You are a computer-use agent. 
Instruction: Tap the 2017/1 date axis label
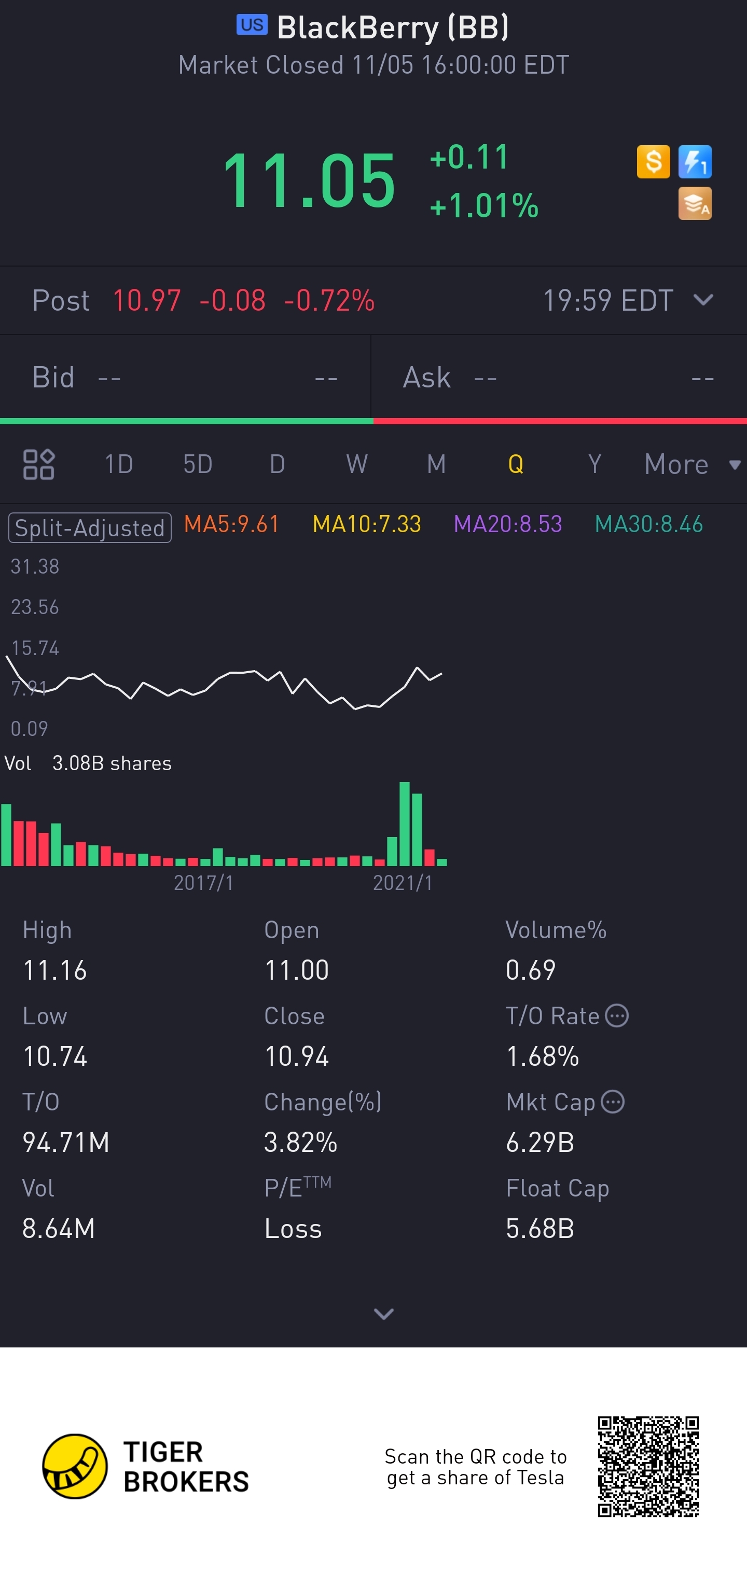pos(204,883)
